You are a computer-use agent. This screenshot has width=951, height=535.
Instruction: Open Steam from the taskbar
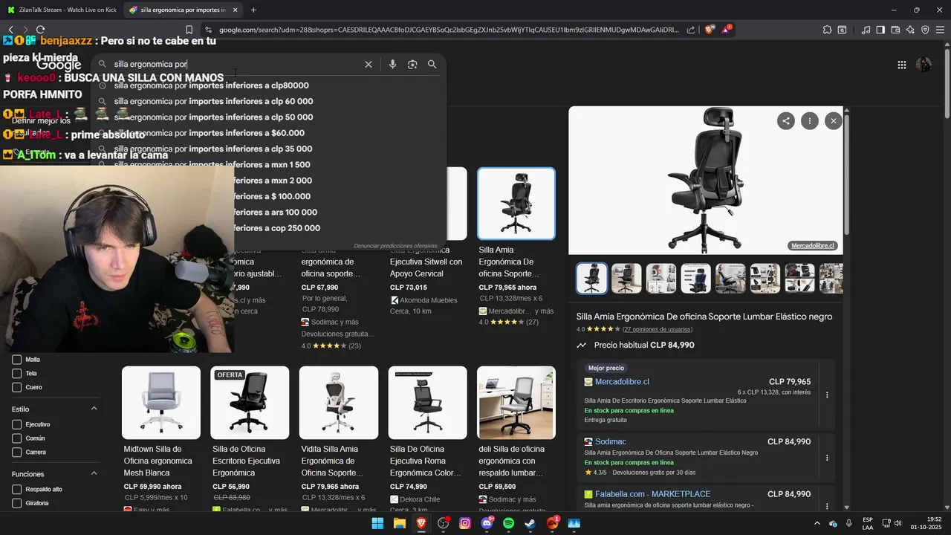tap(530, 523)
